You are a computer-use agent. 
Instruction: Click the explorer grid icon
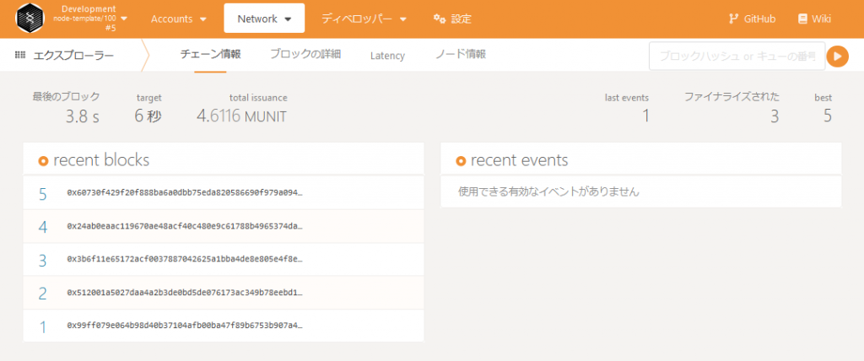20,56
